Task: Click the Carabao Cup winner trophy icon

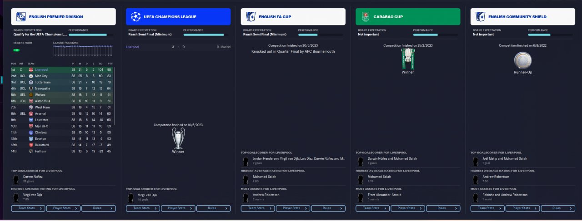Action: pyautogui.click(x=408, y=59)
